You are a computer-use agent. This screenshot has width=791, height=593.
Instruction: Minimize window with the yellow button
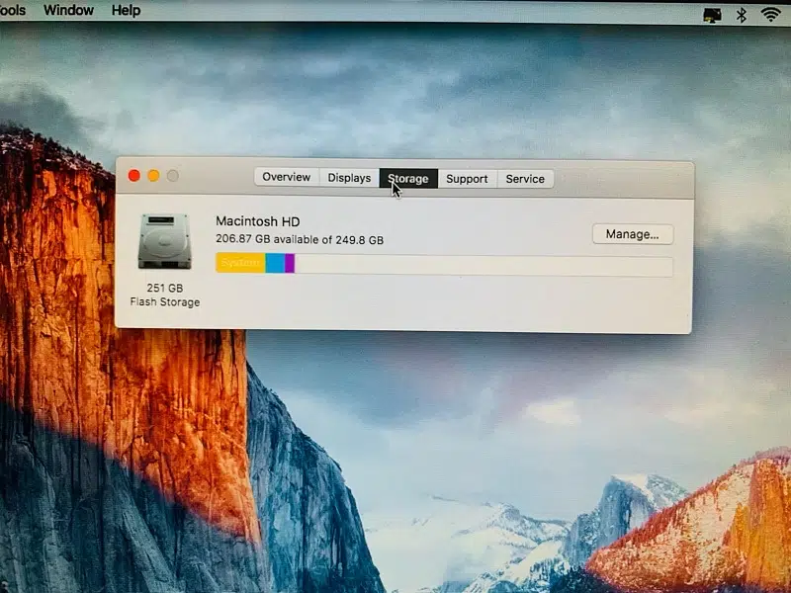[x=153, y=176]
